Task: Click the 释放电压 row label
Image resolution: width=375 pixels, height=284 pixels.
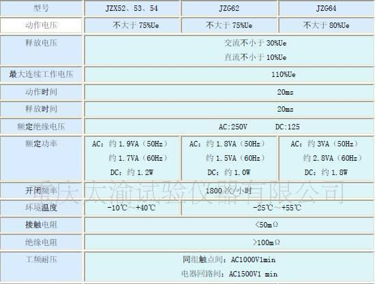Action: pyautogui.click(x=41, y=43)
